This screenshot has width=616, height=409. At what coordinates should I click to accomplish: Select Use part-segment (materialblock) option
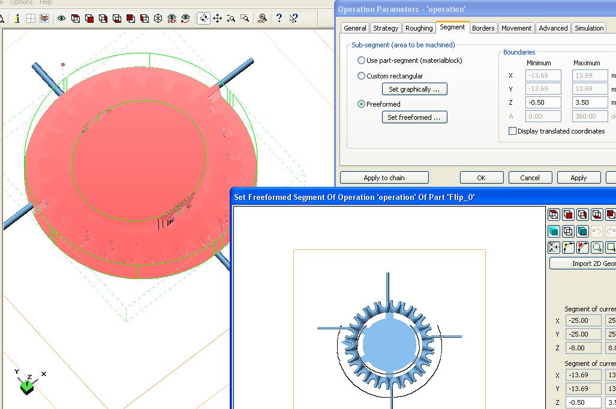[361, 60]
